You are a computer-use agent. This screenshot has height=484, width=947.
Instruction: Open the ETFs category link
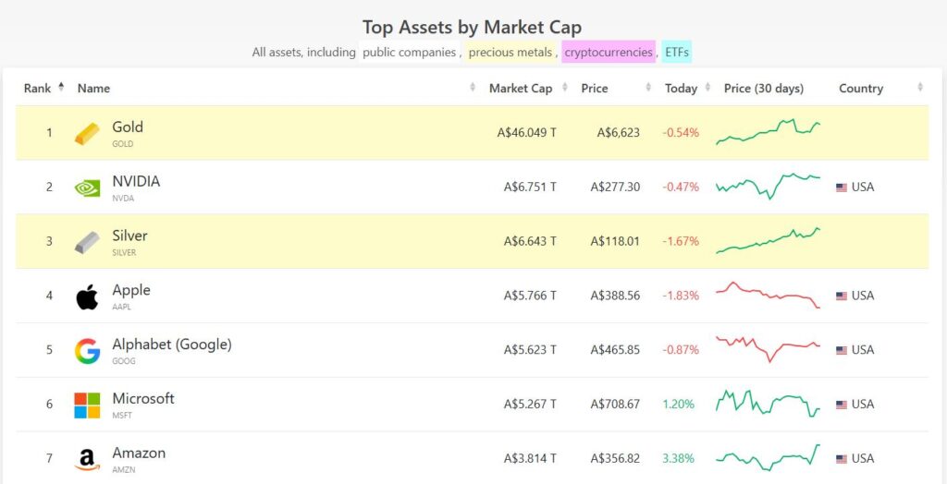tap(676, 53)
